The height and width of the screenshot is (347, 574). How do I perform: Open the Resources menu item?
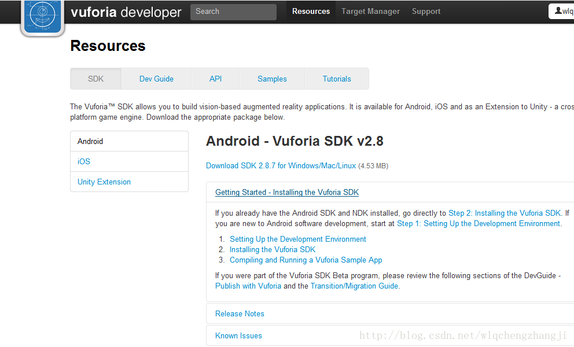311,12
